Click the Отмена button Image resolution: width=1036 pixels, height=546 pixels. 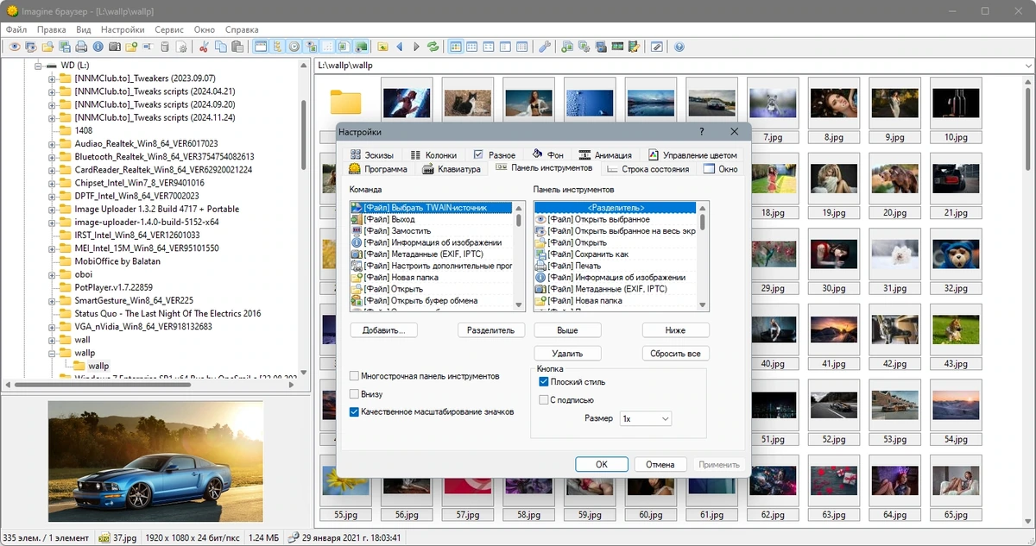660,464
